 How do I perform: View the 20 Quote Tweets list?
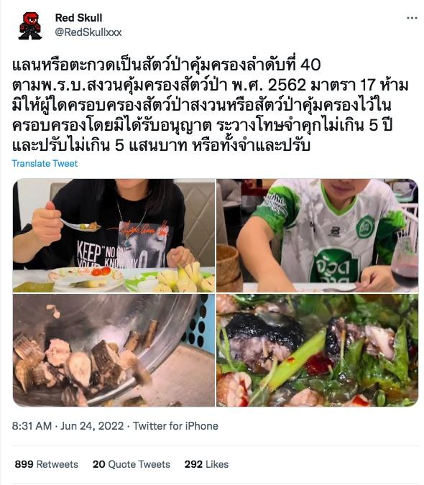pyautogui.click(x=132, y=464)
